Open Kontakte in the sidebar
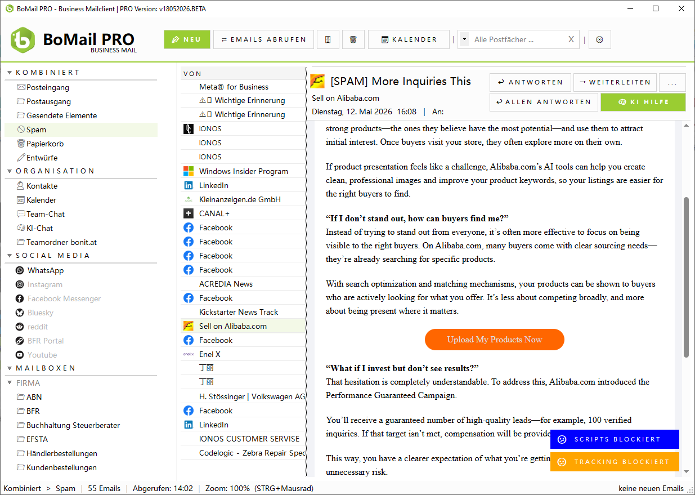This screenshot has width=695, height=495. click(x=81, y=186)
